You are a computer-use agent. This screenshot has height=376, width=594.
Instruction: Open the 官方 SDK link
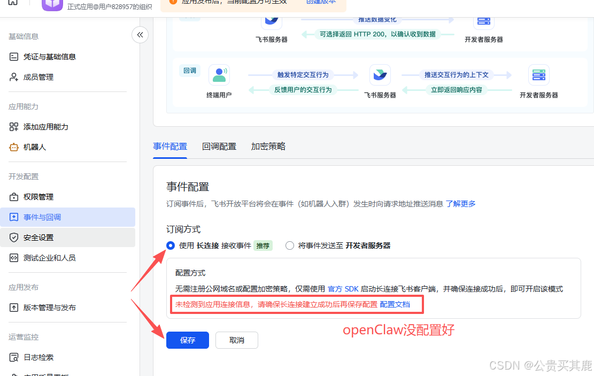click(x=343, y=289)
